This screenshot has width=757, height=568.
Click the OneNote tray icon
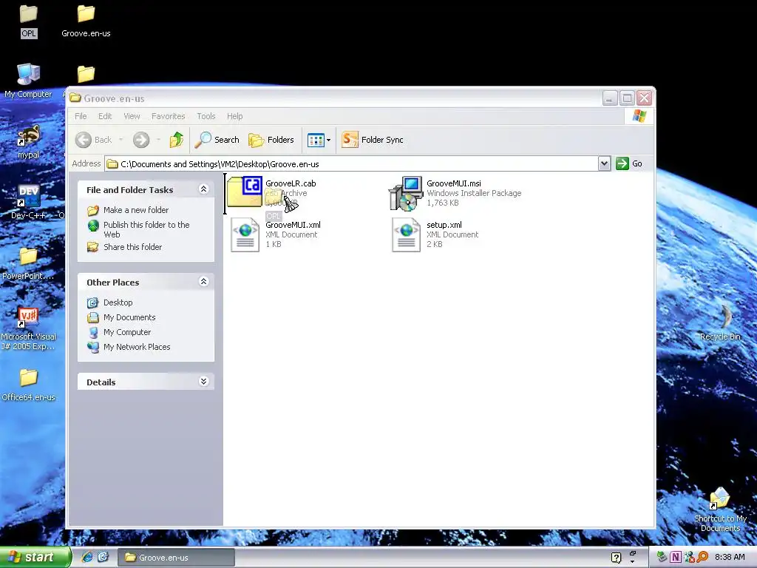coord(676,558)
